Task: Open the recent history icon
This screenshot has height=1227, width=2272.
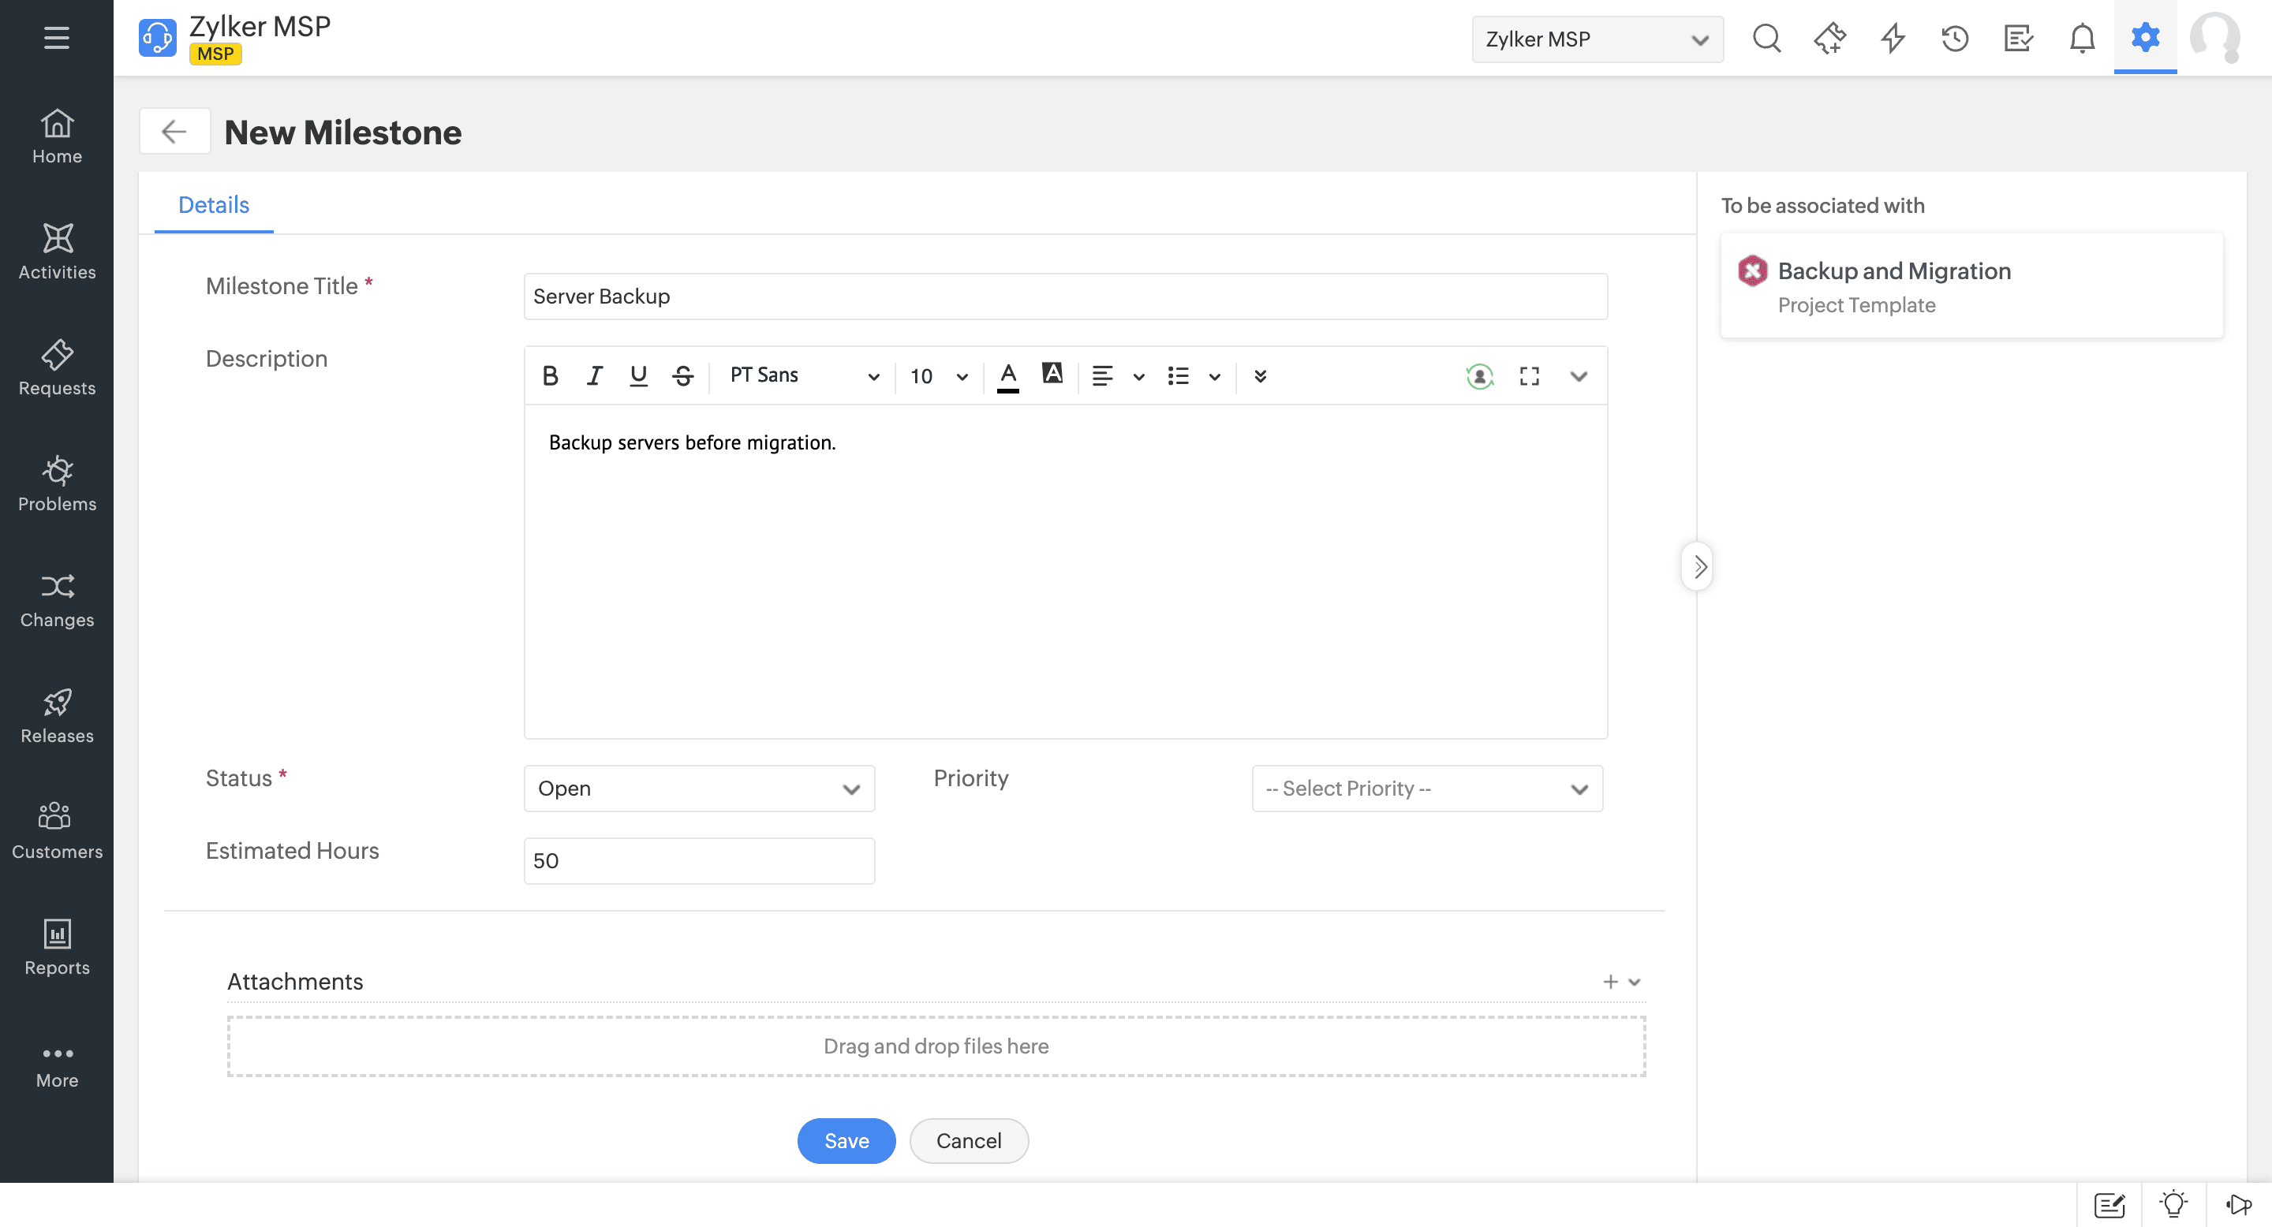Action: coord(1956,39)
